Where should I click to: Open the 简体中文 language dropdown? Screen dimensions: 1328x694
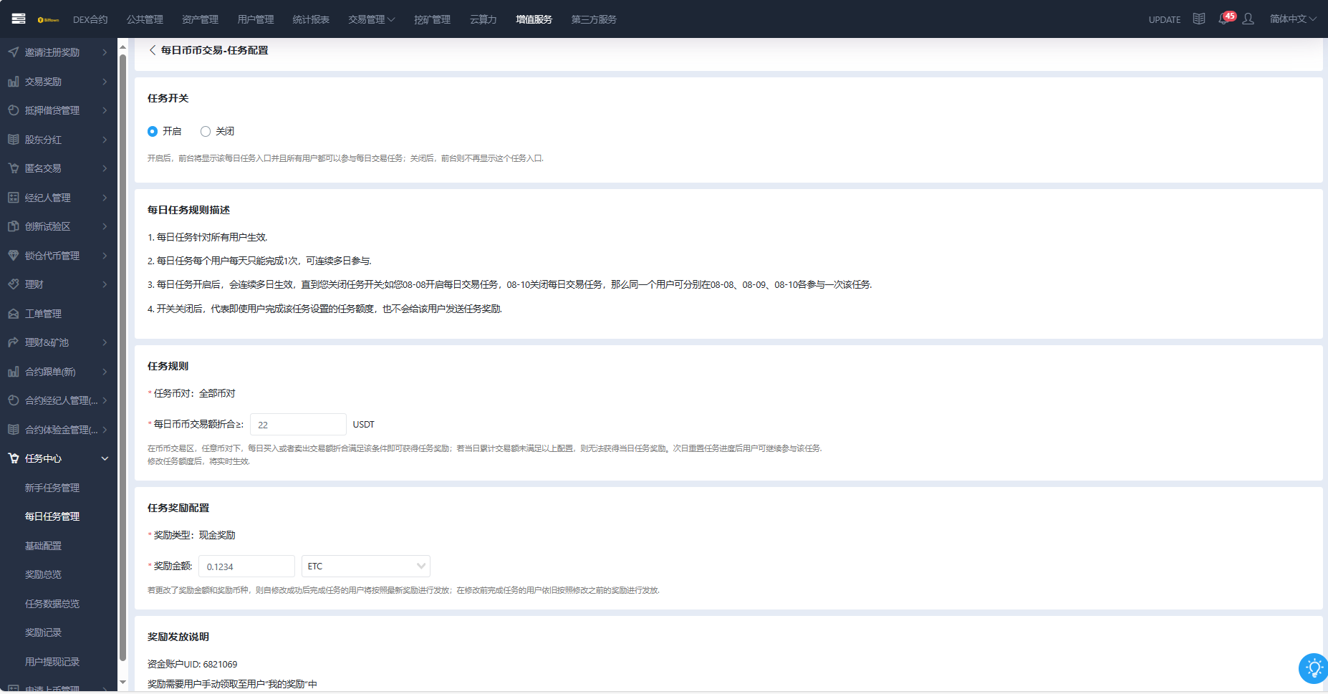point(1293,19)
